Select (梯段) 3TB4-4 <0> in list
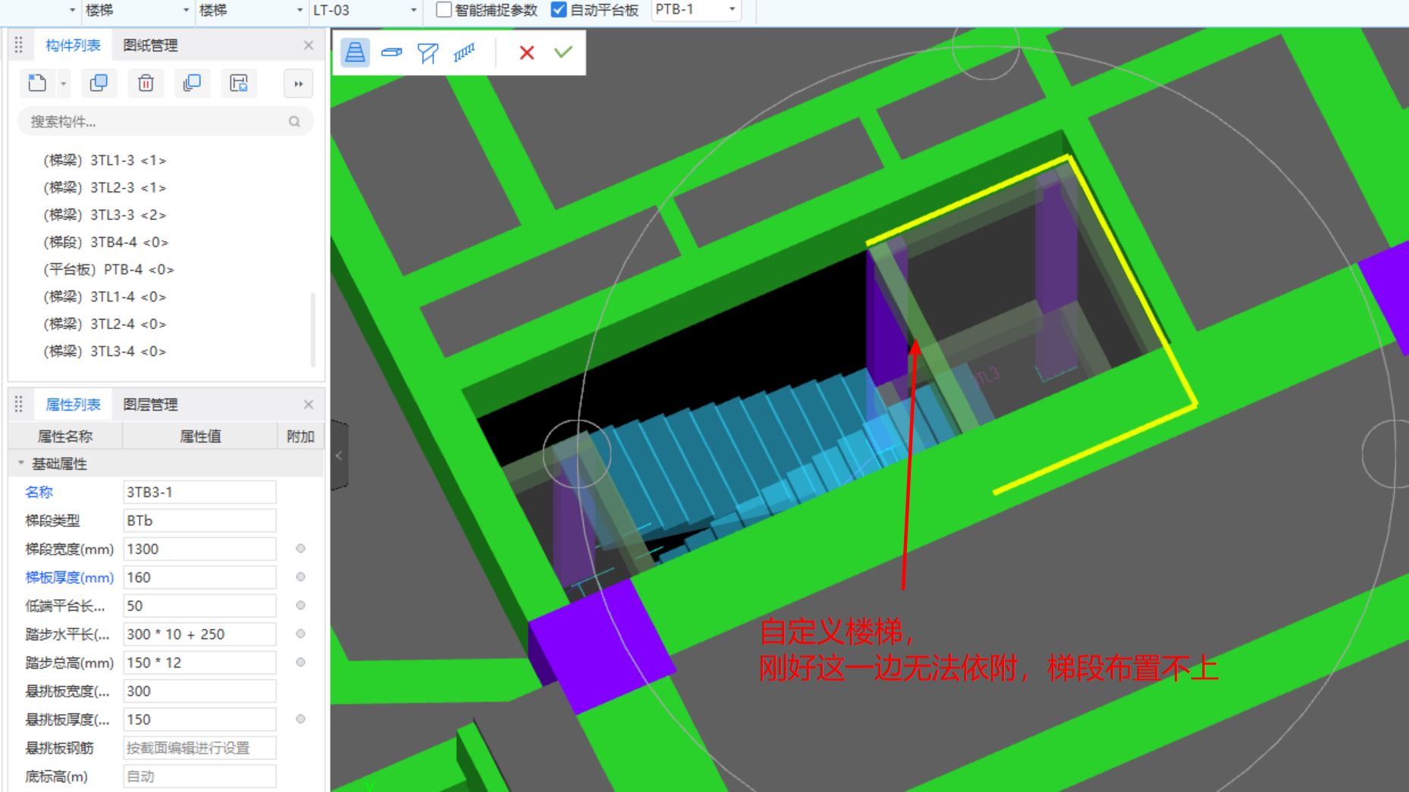Screen dimensions: 1409x792 [106, 242]
